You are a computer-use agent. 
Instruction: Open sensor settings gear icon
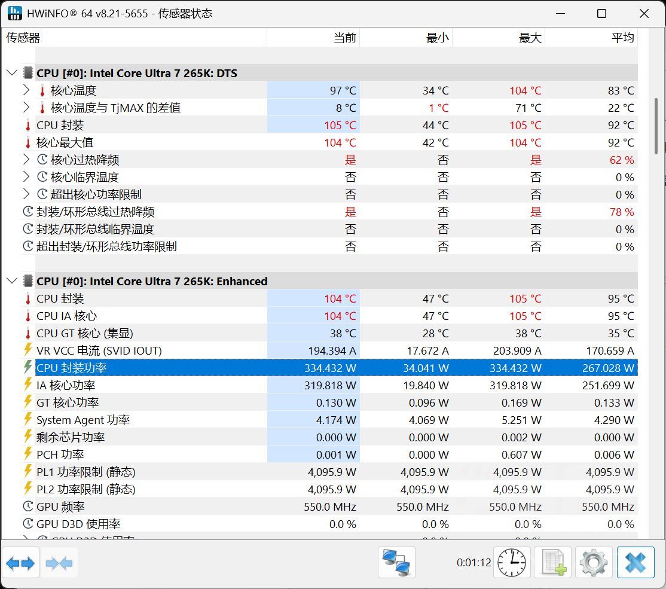click(594, 563)
